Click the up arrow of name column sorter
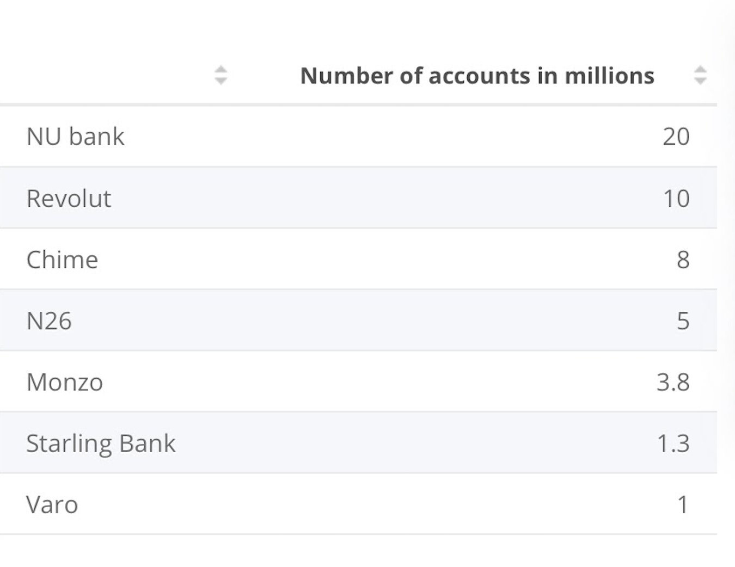 [x=220, y=69]
